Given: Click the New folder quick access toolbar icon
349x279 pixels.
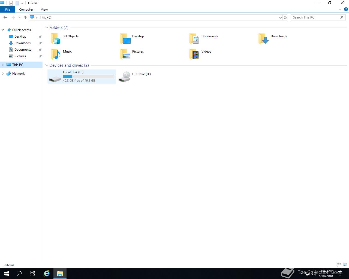Looking at the screenshot, I should click(x=17, y=3).
